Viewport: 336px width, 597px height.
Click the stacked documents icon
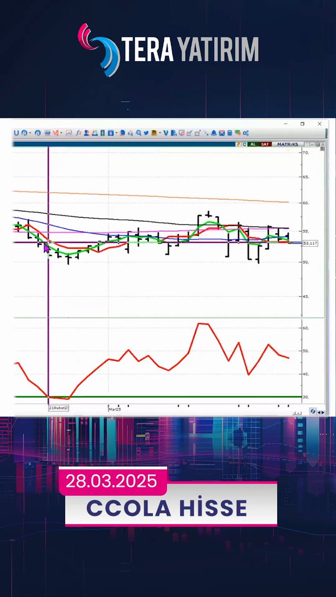coord(122,133)
